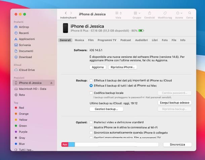Go back with the Indietro arrow

66,13
